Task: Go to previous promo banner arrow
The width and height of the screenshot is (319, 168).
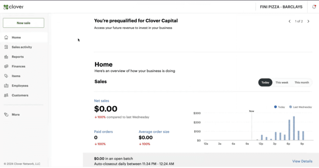Action: [289, 21]
